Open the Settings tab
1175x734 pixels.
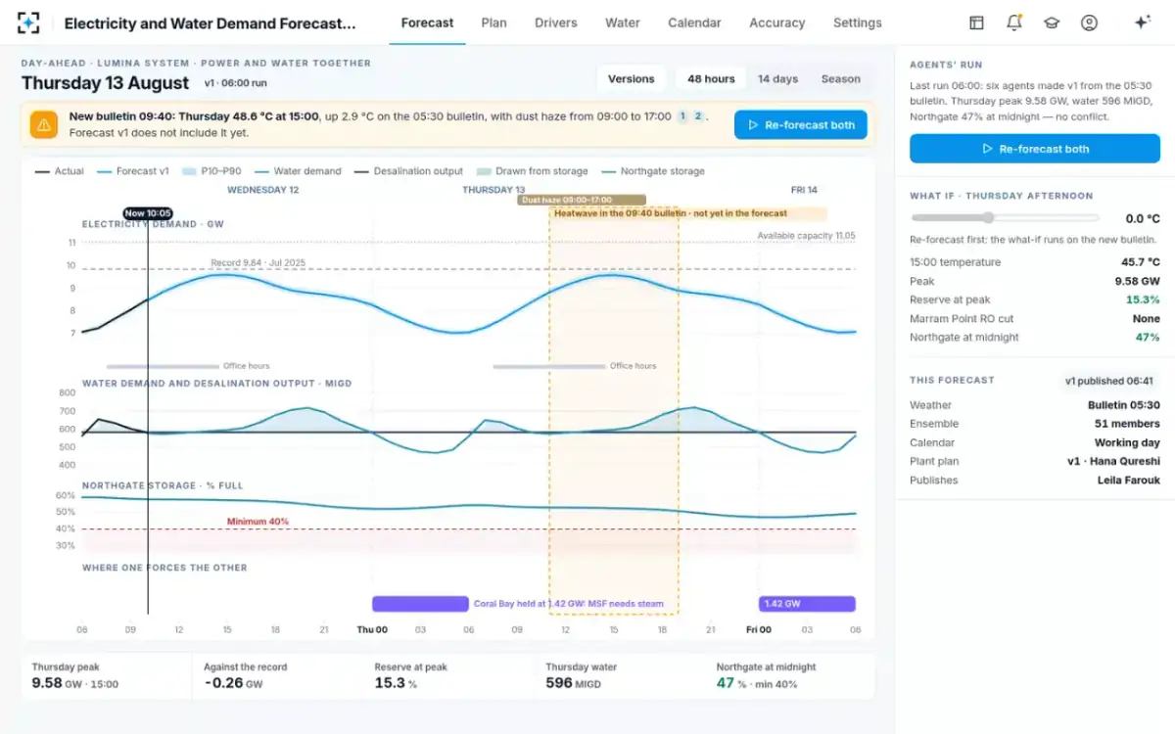pos(858,23)
